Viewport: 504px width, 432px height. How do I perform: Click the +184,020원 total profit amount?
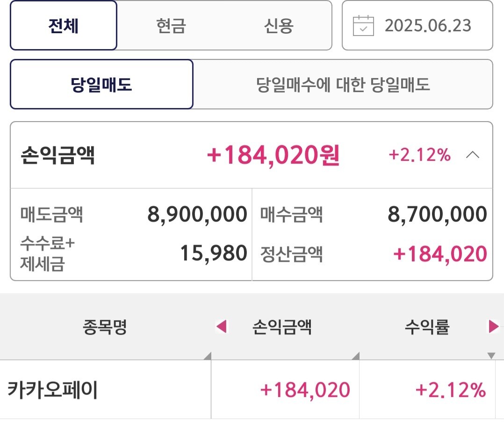[x=273, y=155]
